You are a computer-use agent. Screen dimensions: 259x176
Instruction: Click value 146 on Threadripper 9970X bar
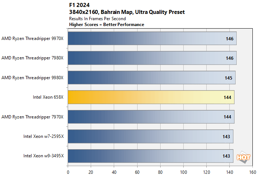point(230,39)
